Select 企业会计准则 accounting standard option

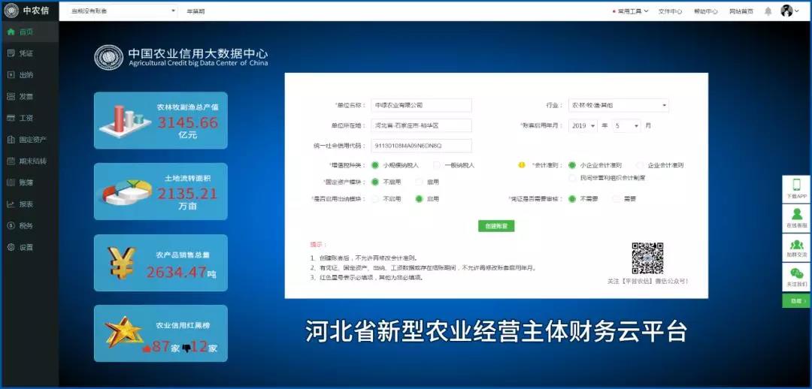pos(640,165)
